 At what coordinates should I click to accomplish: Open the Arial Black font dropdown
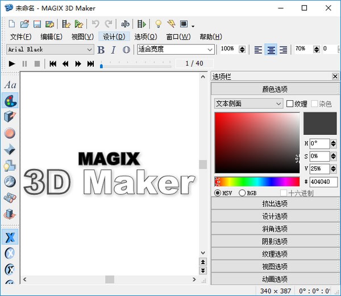50,50
